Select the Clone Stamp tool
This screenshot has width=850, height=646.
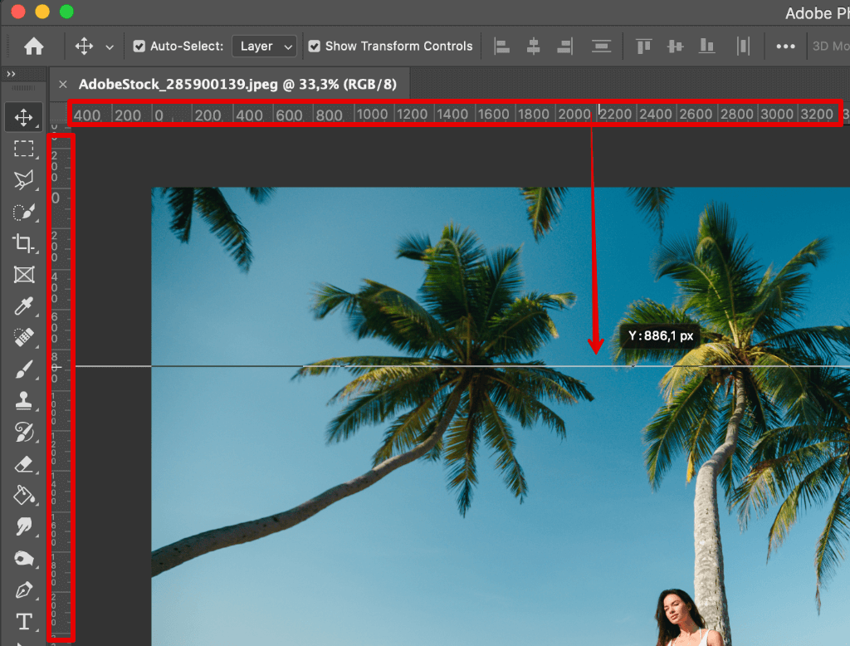[23, 401]
